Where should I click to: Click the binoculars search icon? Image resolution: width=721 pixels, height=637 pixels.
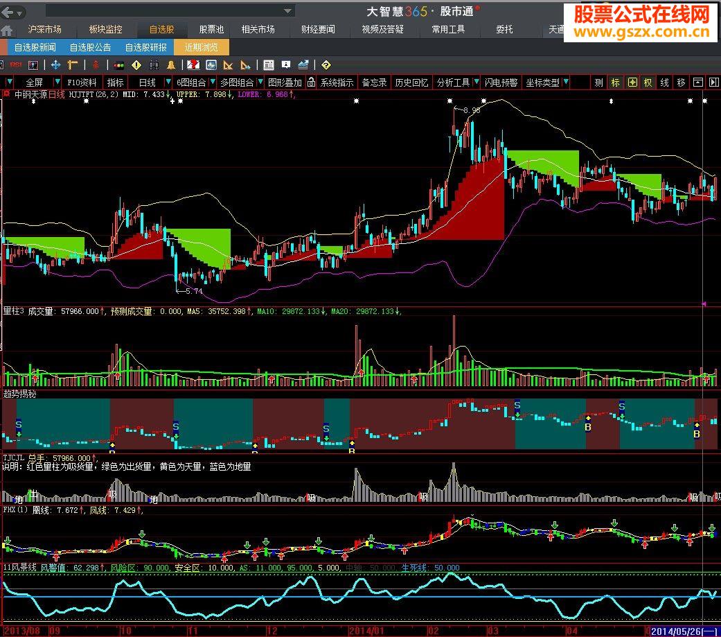coord(154,65)
